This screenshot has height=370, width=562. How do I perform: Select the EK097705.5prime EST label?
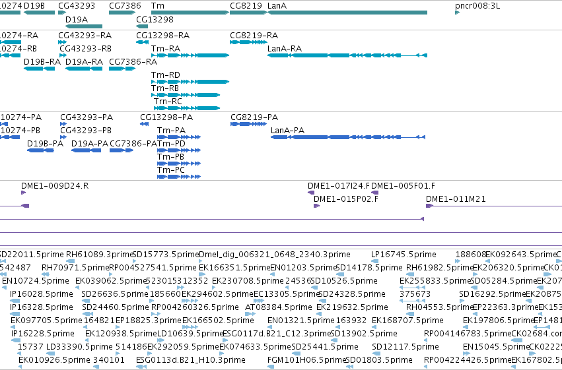pyautogui.click(x=46, y=321)
